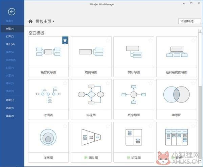Screen dimensions: 203x167
Task: Favorite the 右侧导图 template star
Action: pos(108,41)
